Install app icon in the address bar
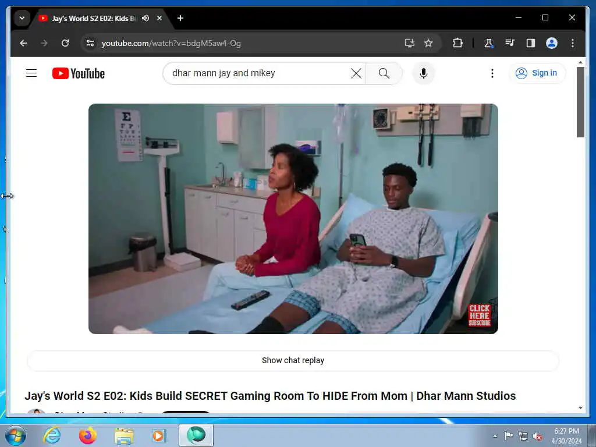 409,43
